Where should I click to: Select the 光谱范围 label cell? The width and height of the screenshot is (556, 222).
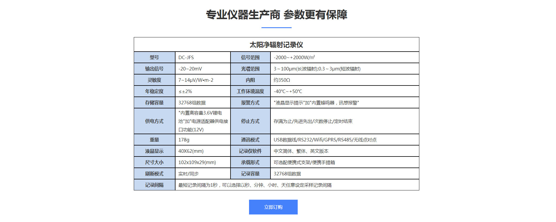250,69
